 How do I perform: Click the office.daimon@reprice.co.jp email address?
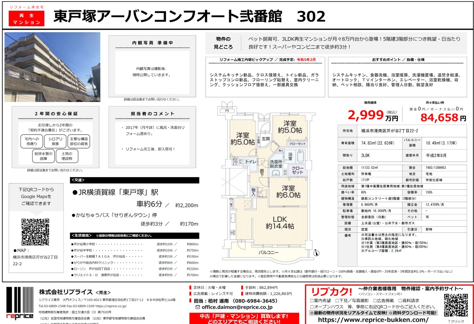pyautogui.click(x=237, y=307)
